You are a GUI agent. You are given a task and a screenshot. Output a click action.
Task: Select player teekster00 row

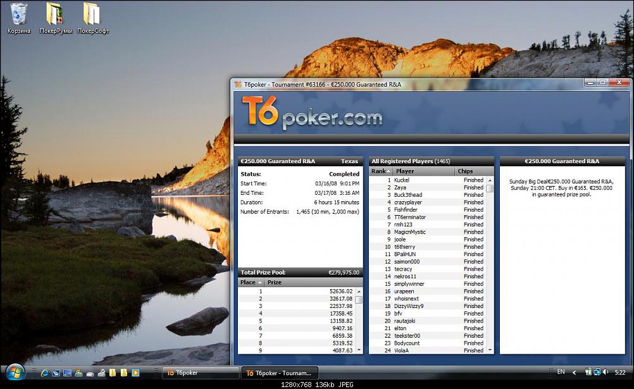(428, 336)
